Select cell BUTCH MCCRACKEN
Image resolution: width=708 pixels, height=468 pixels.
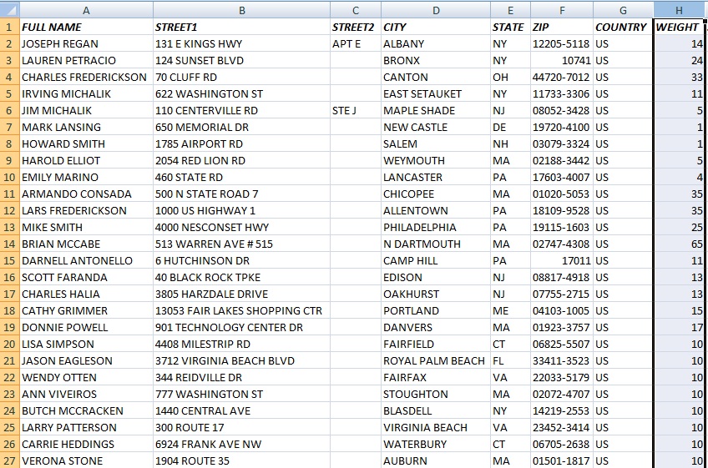(x=86, y=411)
